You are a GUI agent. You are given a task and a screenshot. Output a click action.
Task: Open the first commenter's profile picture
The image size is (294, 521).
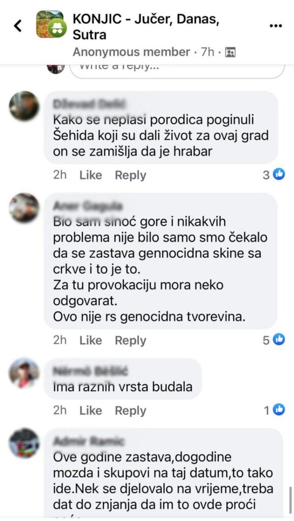pyautogui.click(x=24, y=106)
